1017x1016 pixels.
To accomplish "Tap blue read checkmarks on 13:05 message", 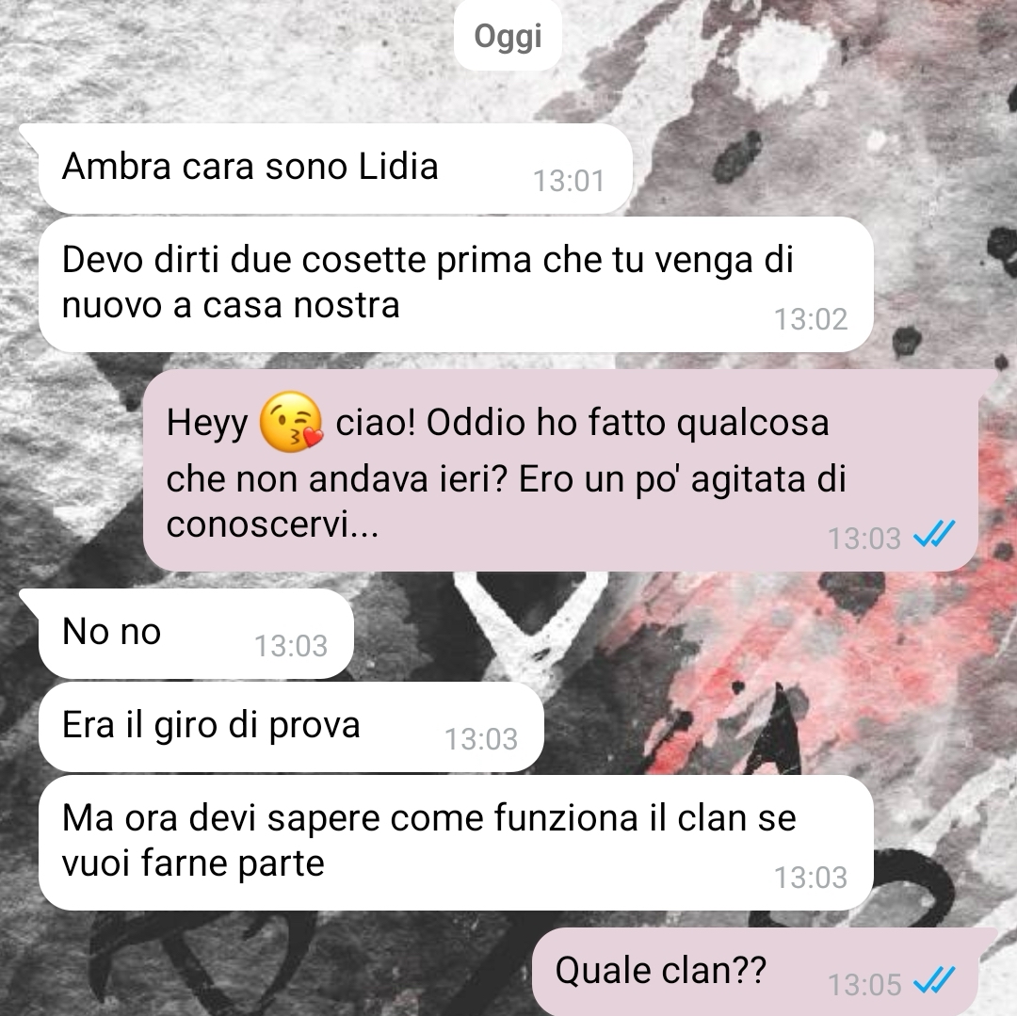I will tap(934, 980).
